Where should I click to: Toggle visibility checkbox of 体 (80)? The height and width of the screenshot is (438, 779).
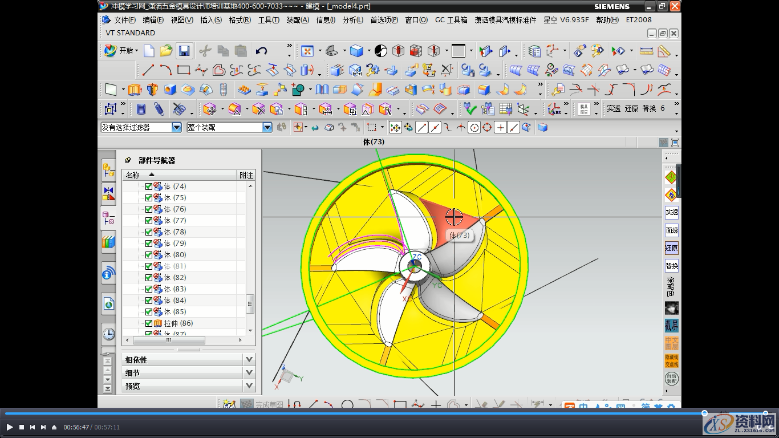click(x=149, y=255)
